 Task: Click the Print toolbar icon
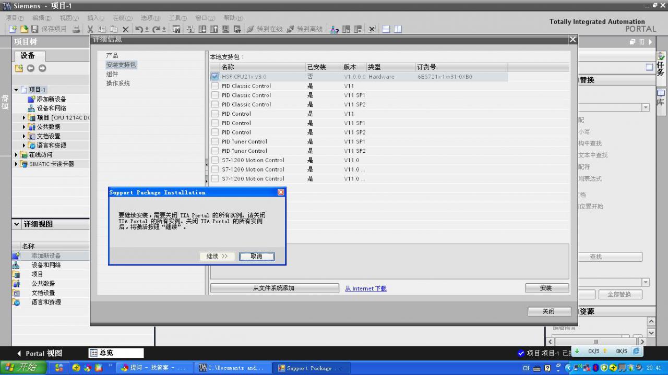(76, 29)
